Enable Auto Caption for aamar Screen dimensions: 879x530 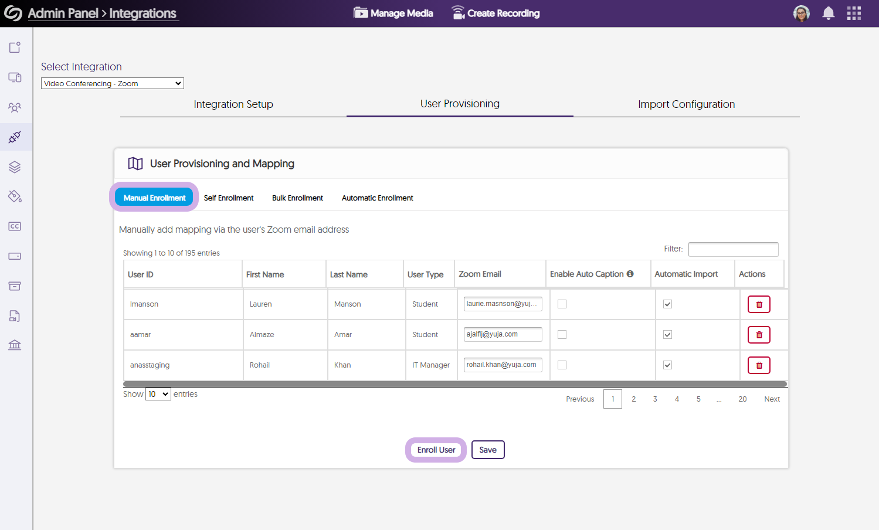pos(562,334)
